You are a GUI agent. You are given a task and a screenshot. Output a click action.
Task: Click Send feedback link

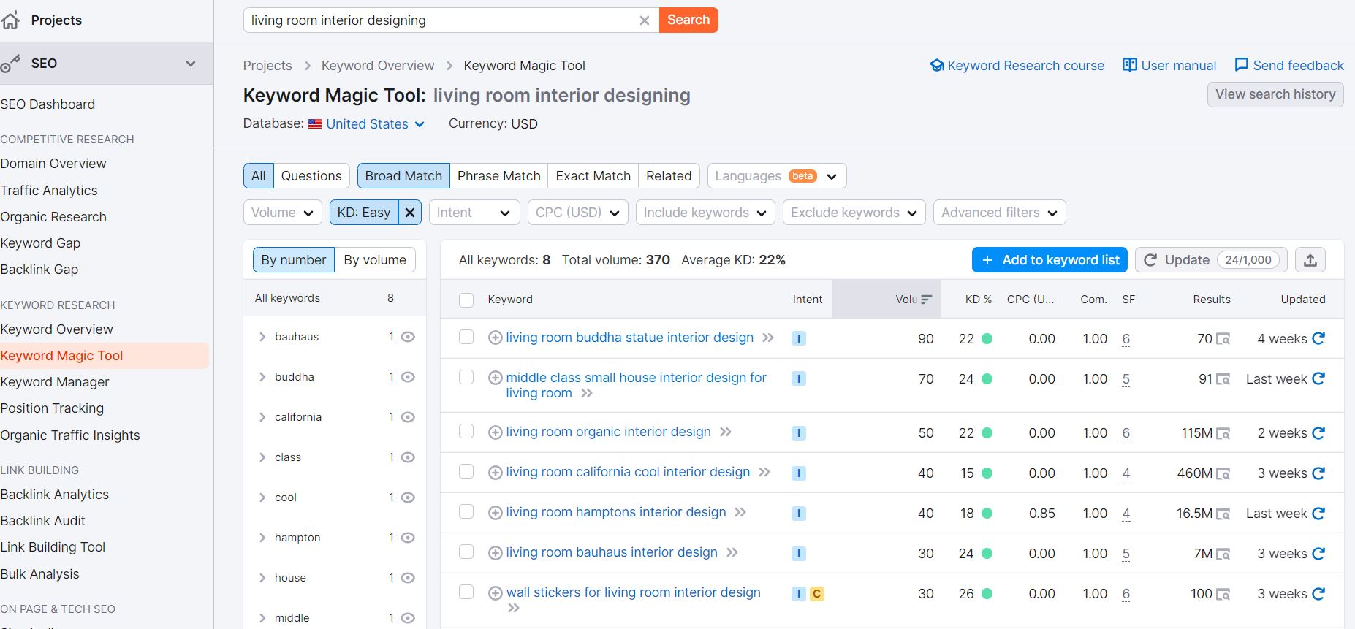point(1289,66)
